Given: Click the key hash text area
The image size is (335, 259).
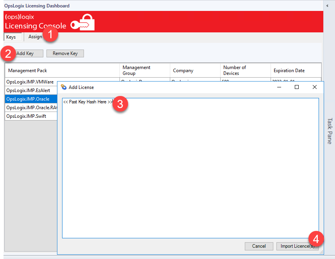Looking at the screenshot, I should point(191,168).
